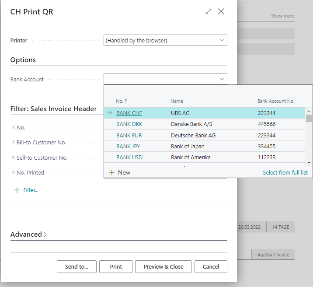
Task: Pick the BANK USD row entry
Action: (129, 157)
